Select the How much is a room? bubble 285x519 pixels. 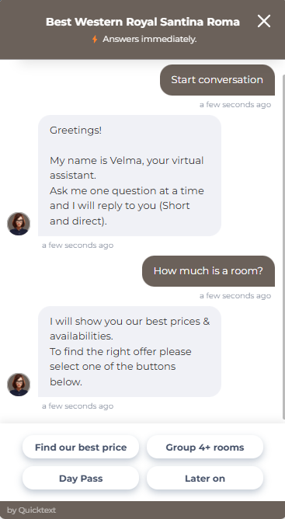coord(208,270)
